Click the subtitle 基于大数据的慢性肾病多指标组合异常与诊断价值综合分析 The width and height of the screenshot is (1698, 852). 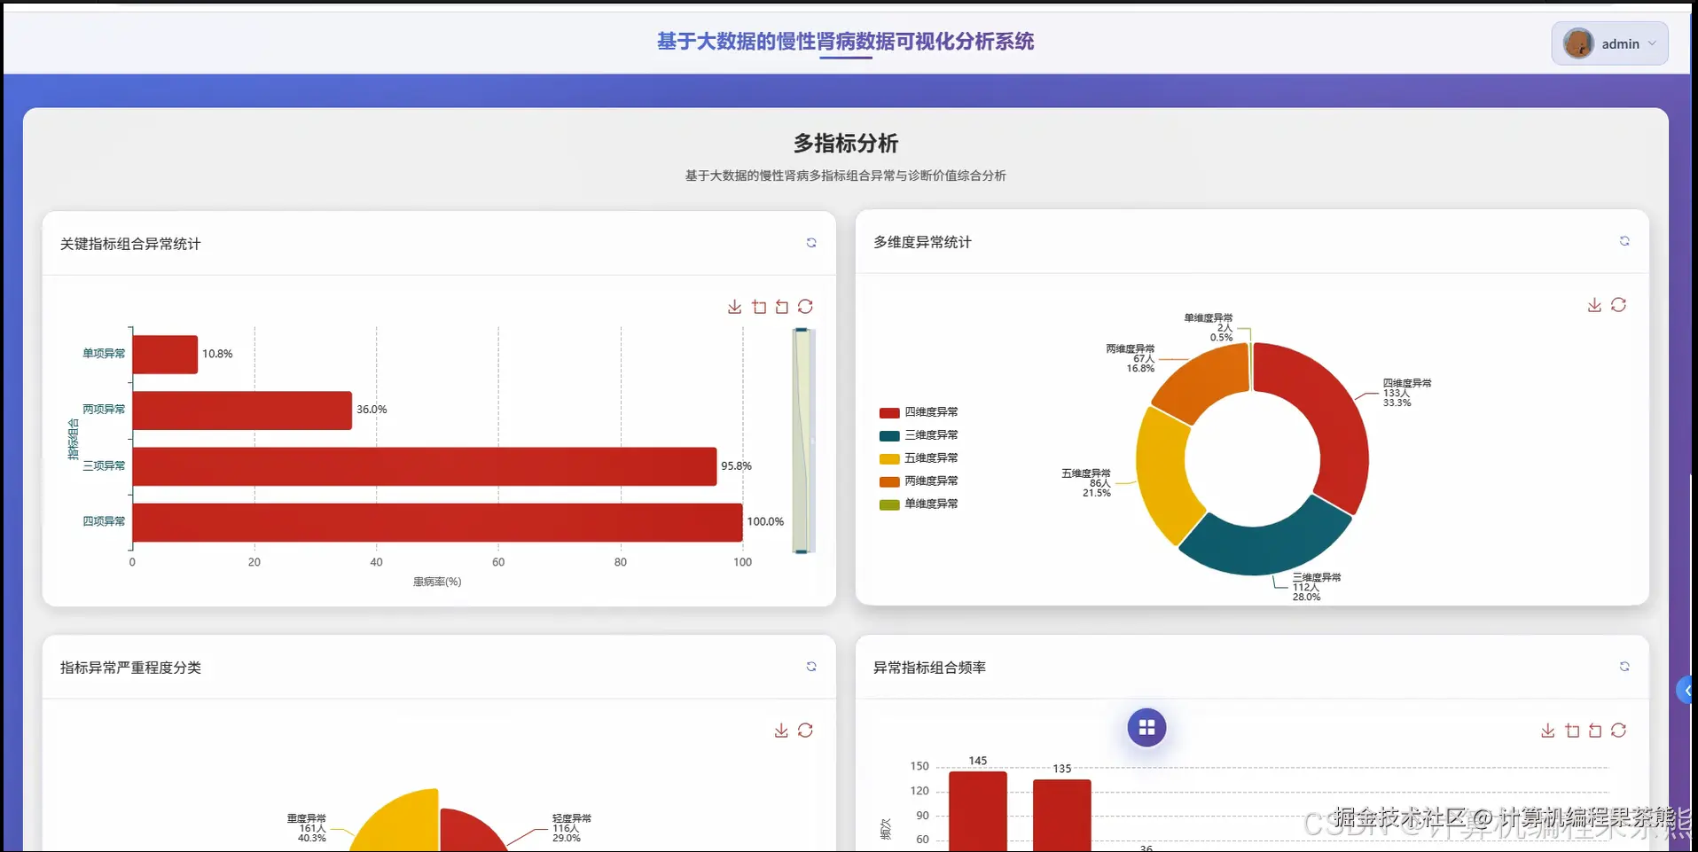846,176
